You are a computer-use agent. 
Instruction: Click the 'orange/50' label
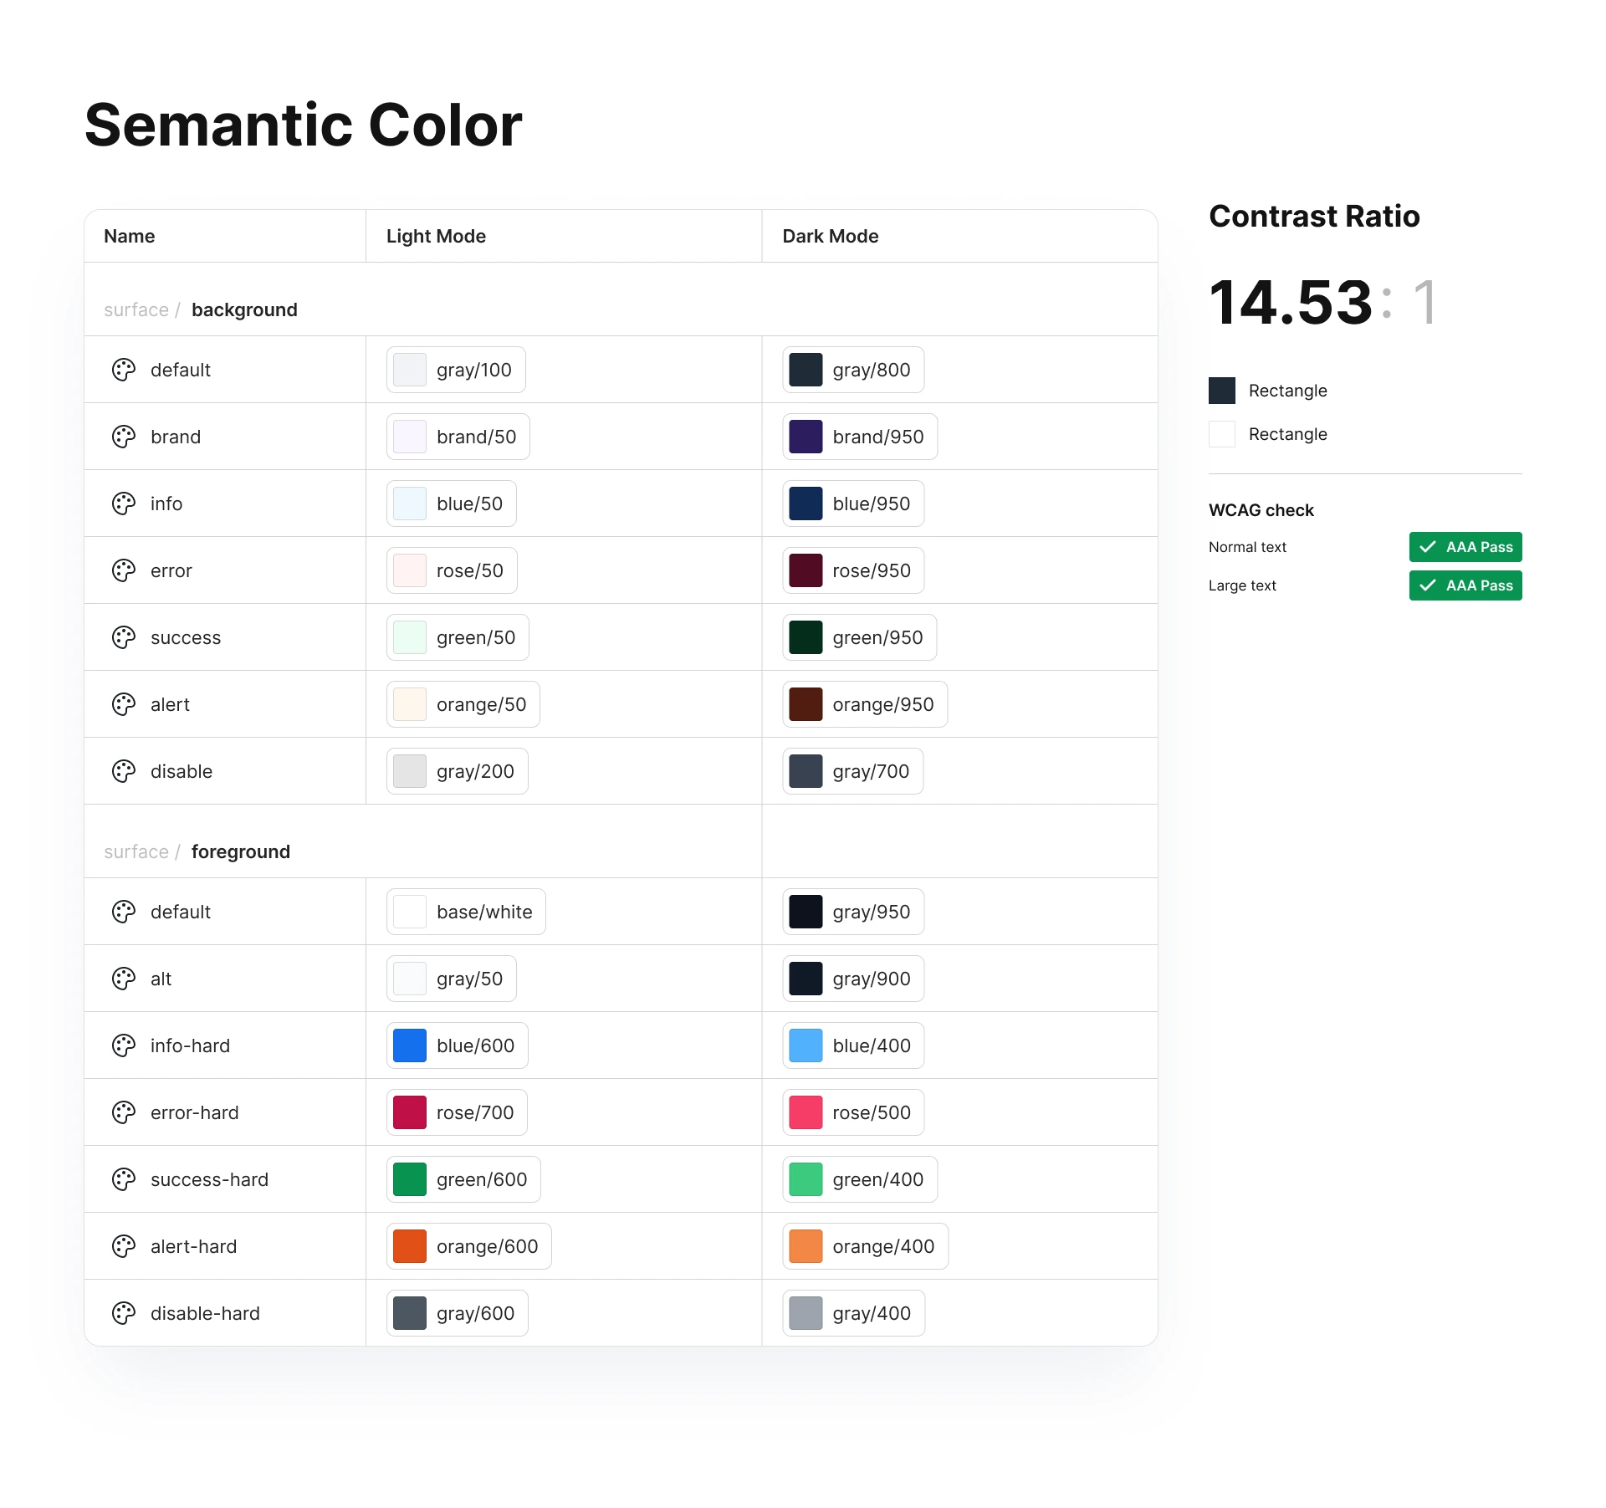[482, 704]
